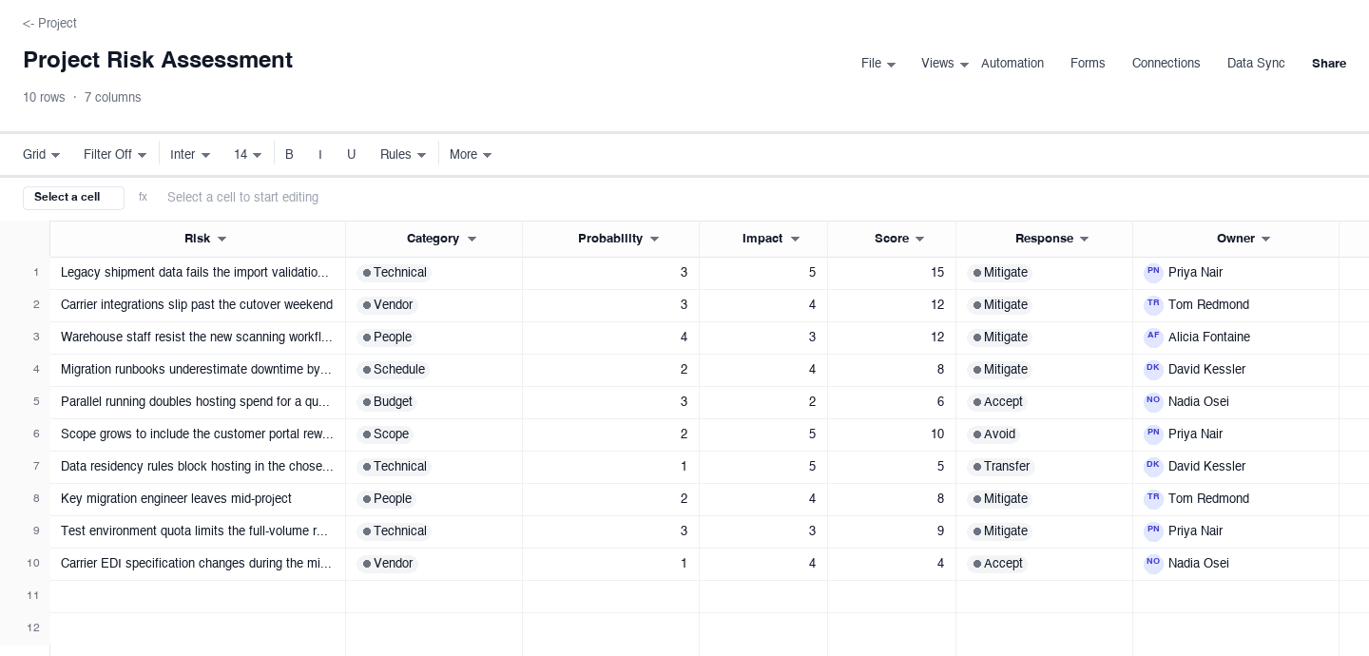This screenshot has width=1369, height=656.
Task: Click the Transfer response tag
Action: click(x=1001, y=467)
